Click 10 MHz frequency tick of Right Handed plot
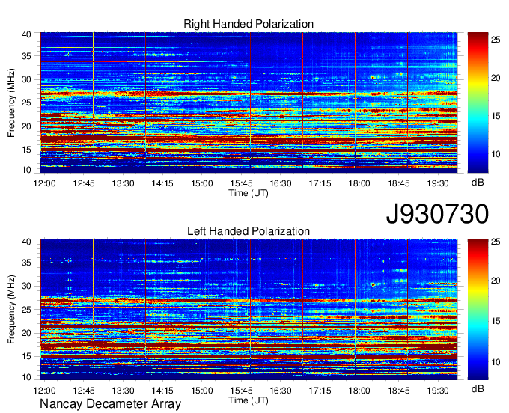 click(27, 170)
